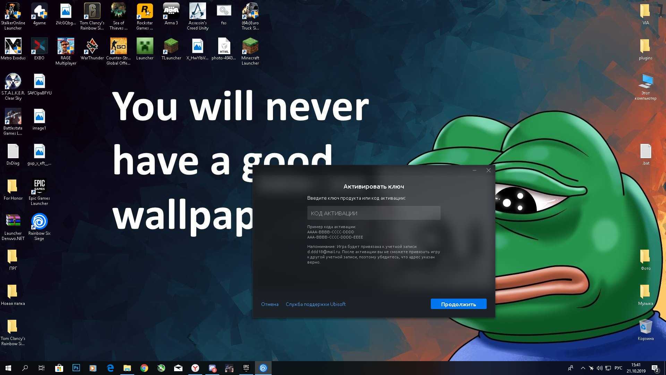Viewport: 666px width, 375px height.
Task: Open the notification center icon
Action: pyautogui.click(x=655, y=368)
